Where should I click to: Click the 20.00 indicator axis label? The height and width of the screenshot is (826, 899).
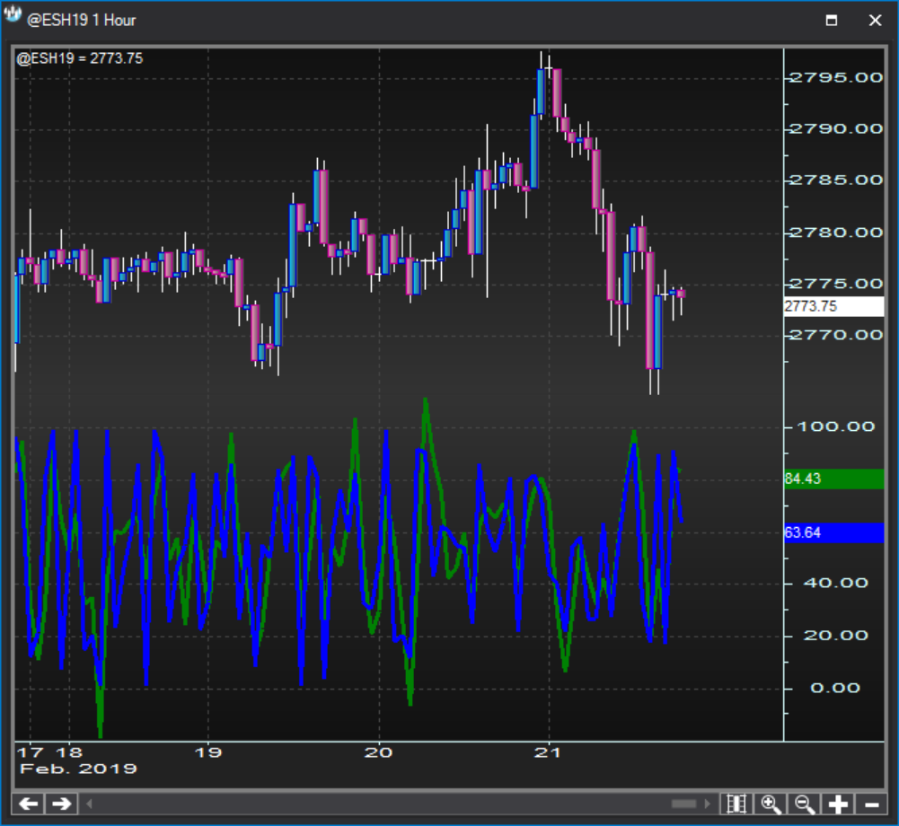point(836,636)
